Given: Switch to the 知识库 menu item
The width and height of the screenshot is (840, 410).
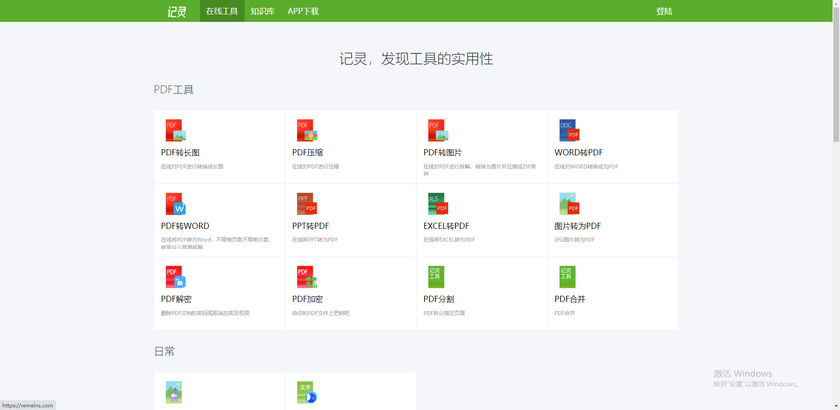Looking at the screenshot, I should click(262, 11).
